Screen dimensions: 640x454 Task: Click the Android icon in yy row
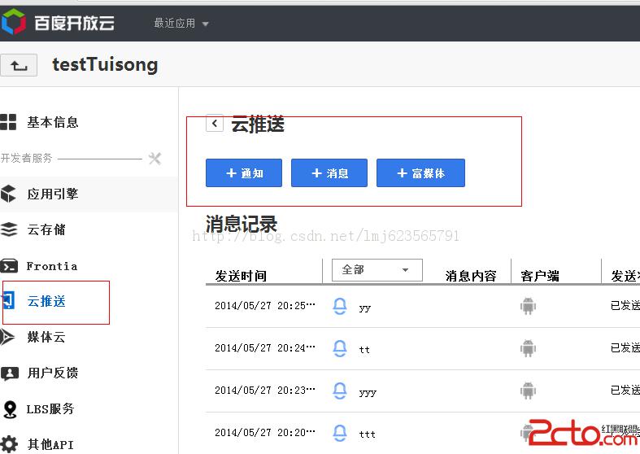(528, 306)
